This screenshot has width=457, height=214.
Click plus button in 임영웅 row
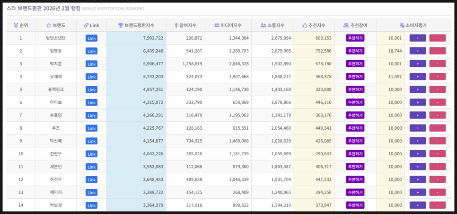click(418, 51)
